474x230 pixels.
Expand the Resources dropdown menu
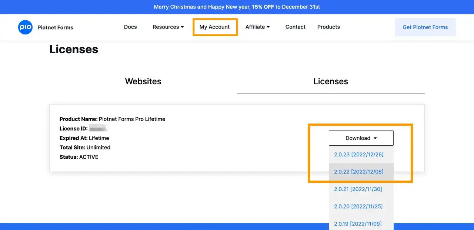click(168, 27)
